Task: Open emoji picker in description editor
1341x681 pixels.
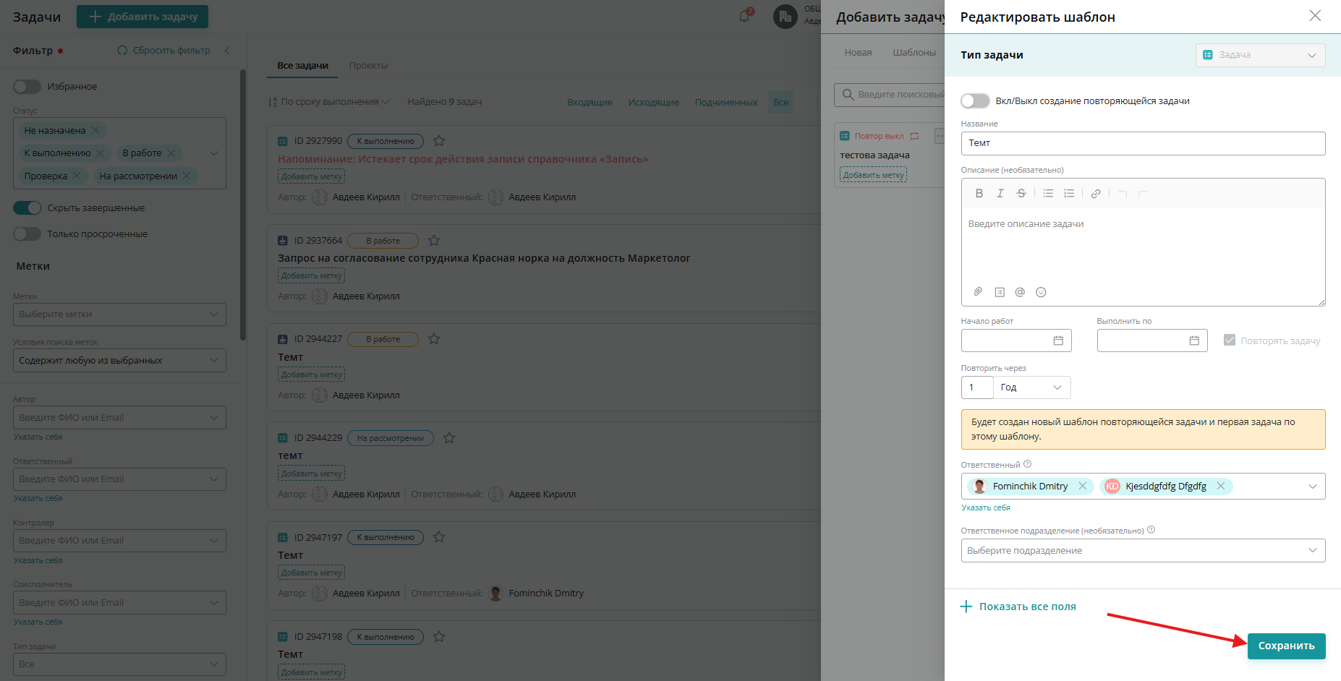Action: (x=1041, y=292)
